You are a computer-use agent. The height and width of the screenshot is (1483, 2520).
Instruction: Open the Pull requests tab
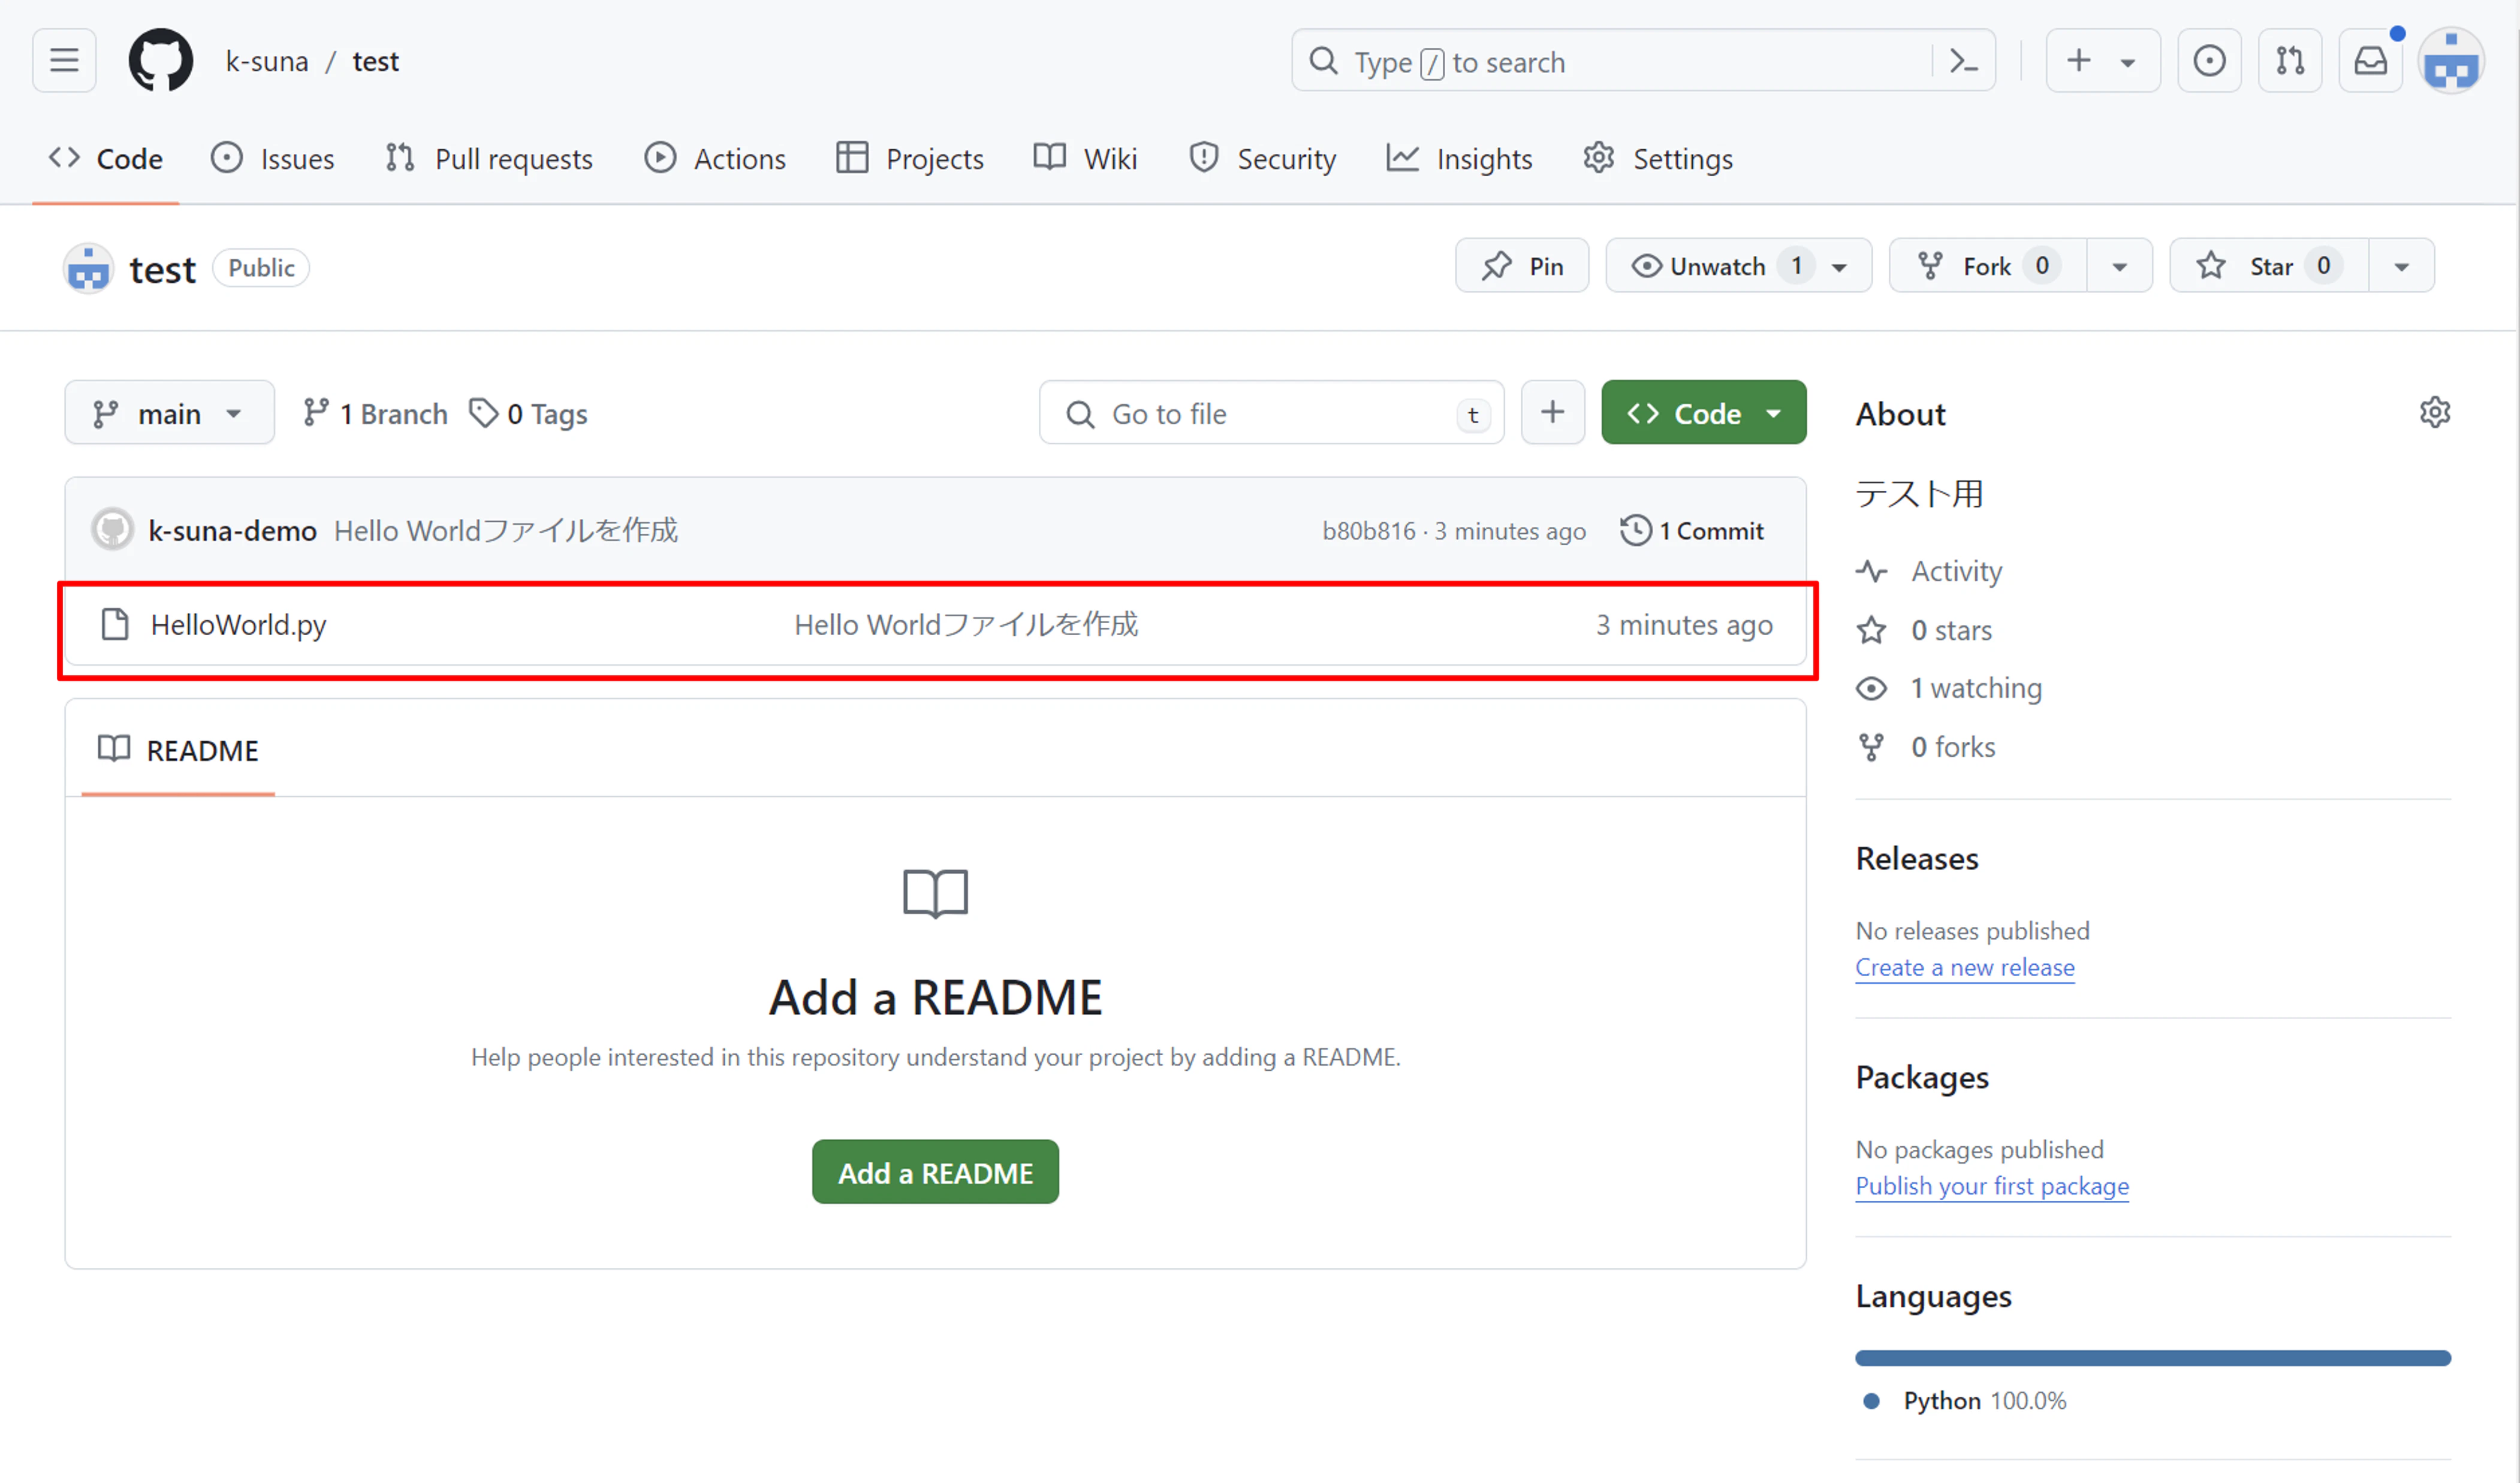(x=490, y=159)
